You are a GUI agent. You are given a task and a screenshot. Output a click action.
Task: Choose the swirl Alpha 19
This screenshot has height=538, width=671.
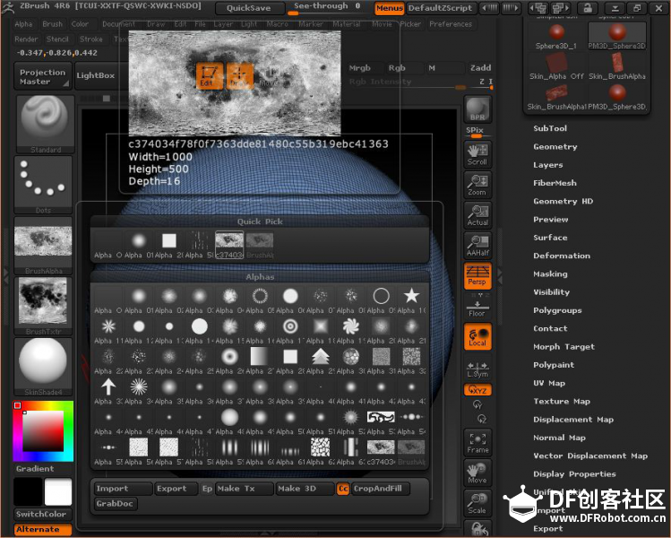[351, 330]
